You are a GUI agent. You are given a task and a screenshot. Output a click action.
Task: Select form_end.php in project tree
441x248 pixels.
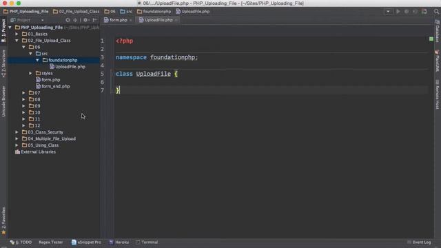click(53, 86)
